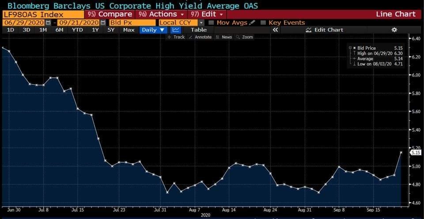
Task: Select the 3D time range tab
Action: pos(26,30)
